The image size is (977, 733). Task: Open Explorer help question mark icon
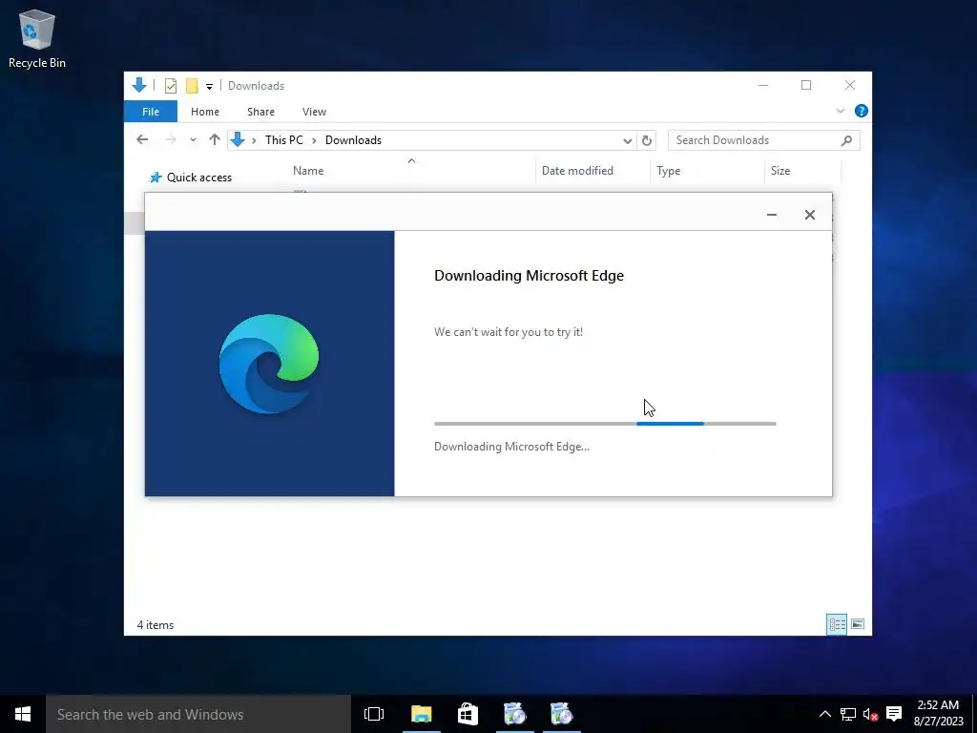coord(862,111)
